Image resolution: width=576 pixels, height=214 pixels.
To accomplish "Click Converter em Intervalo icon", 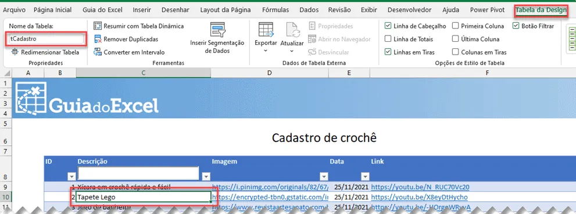I will [97, 52].
